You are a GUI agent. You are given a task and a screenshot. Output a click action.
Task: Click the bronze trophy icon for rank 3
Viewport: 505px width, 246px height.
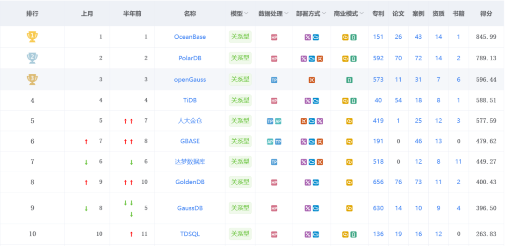pyautogui.click(x=32, y=80)
